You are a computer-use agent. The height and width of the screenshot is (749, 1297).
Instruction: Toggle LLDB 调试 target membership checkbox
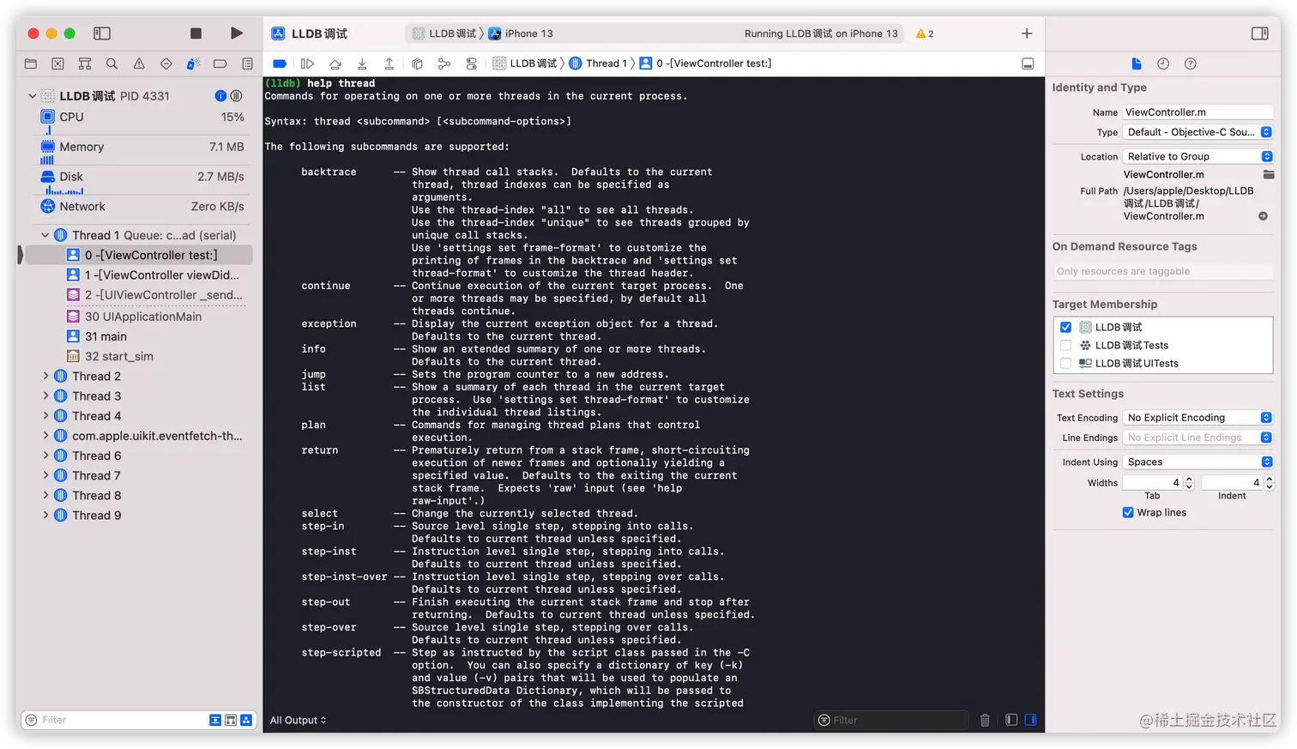[1065, 327]
